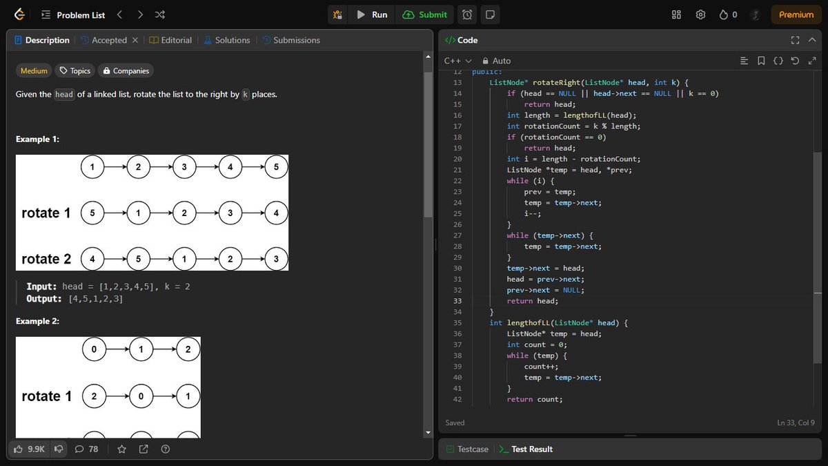This screenshot has width=828, height=466.
Task: Submit the solution
Action: coord(425,14)
